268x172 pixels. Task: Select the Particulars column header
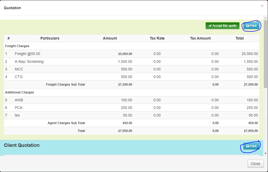click(50, 38)
